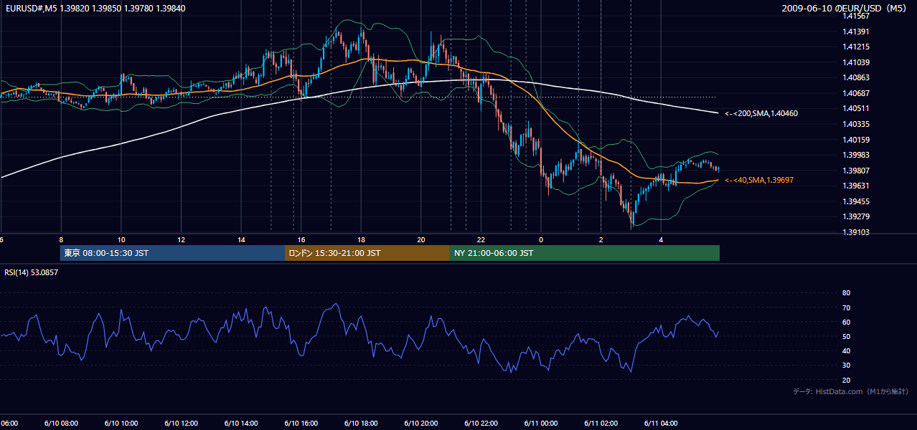Select the ロンドン 15:30-21:00 JST session bar
Viewport: 917px width, 430px height.
click(x=367, y=253)
